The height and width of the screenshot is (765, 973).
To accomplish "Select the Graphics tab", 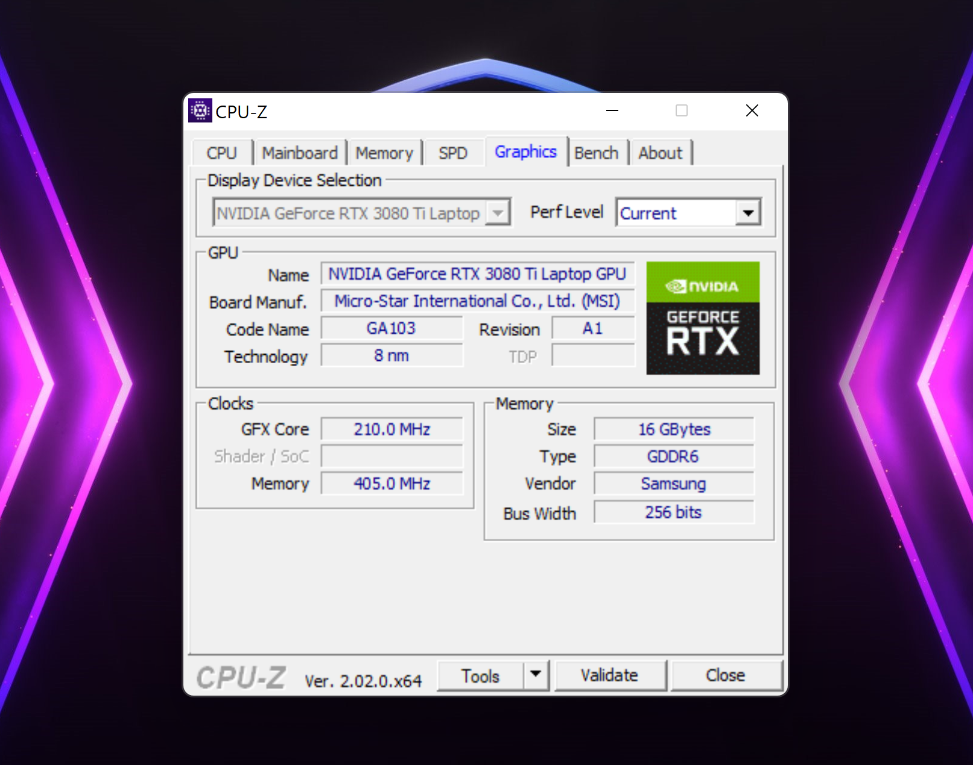I will click(x=525, y=151).
